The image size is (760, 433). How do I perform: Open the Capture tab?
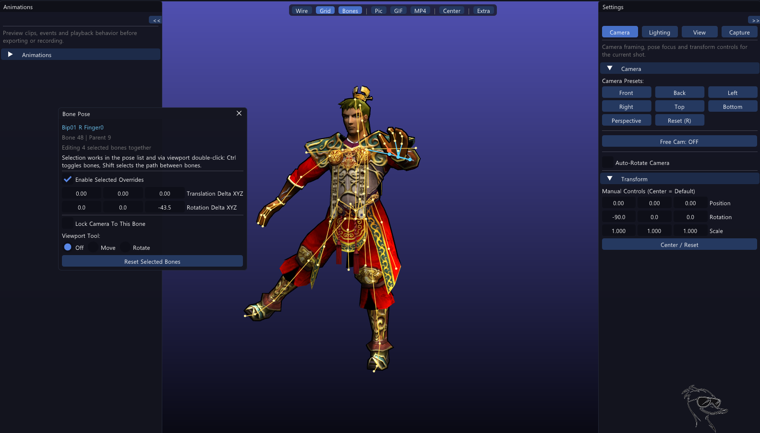tap(739, 32)
